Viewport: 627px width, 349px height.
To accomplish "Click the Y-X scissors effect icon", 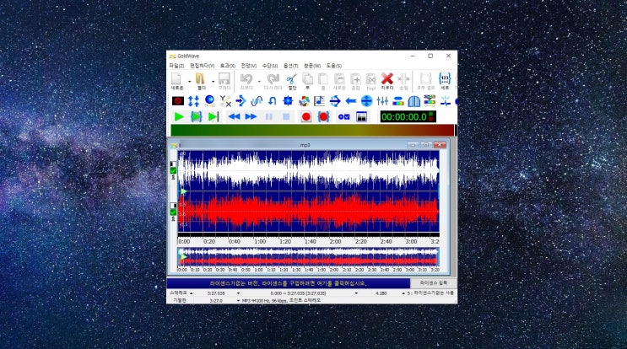I will pyautogui.click(x=225, y=101).
